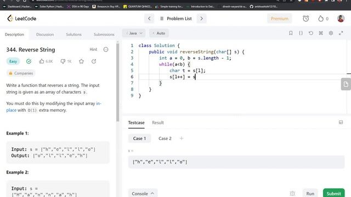
Task: Open the GitHub bookmark in bookmarks bar
Action: coord(264,7)
